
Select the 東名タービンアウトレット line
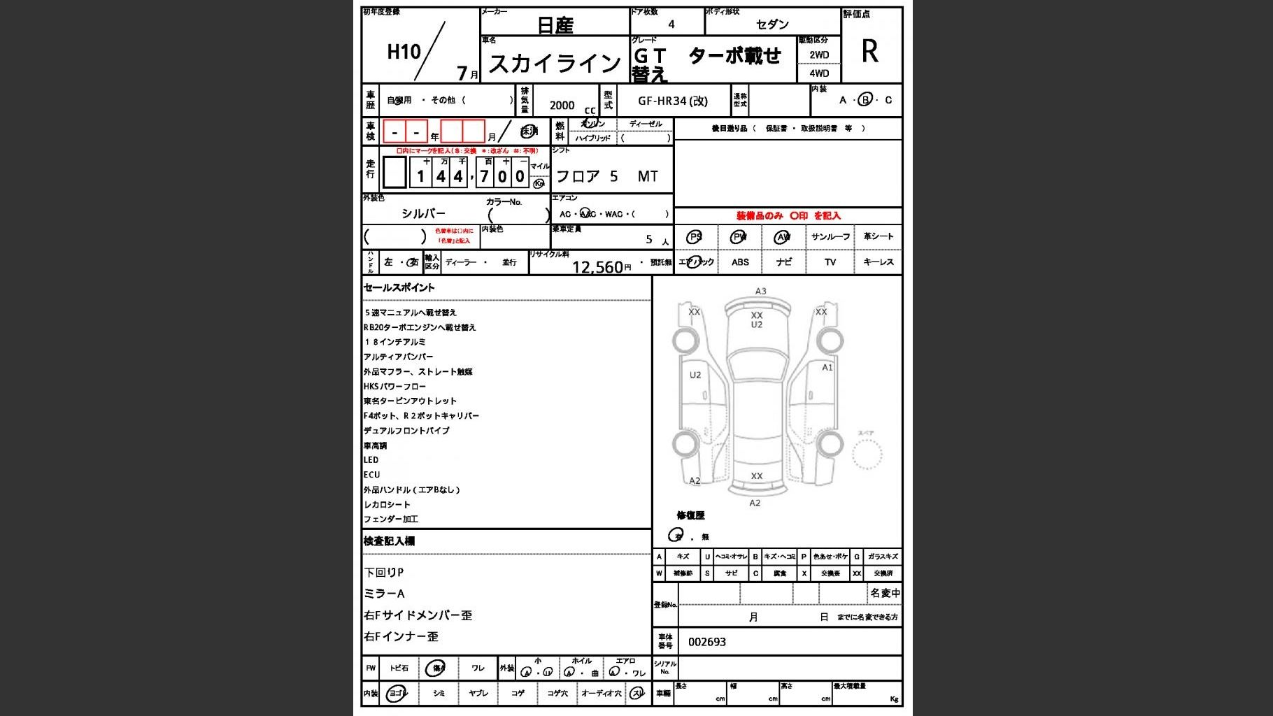pyautogui.click(x=410, y=401)
